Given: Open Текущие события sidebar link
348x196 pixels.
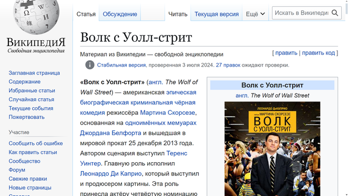Looking at the screenshot, I should 31,108.
